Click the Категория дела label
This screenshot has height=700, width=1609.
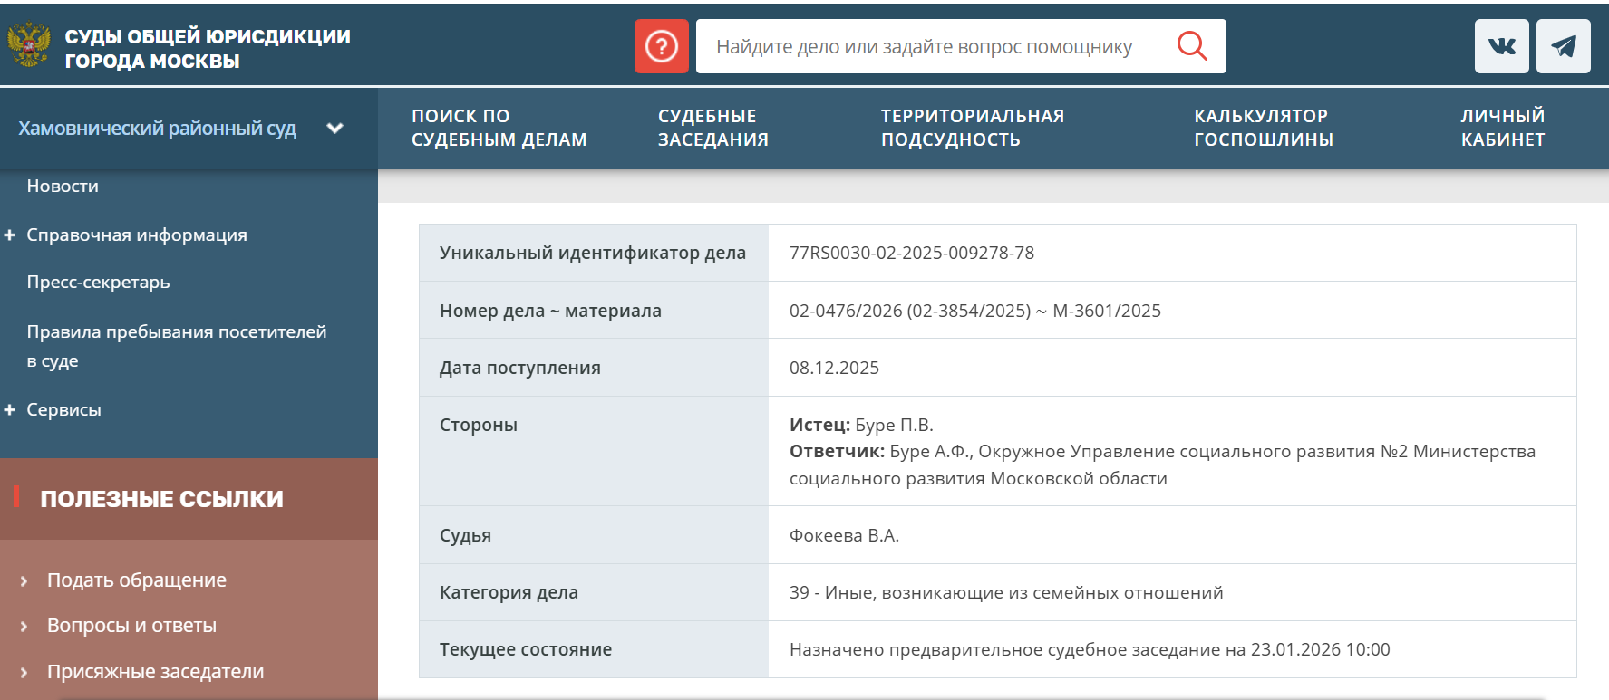[509, 592]
